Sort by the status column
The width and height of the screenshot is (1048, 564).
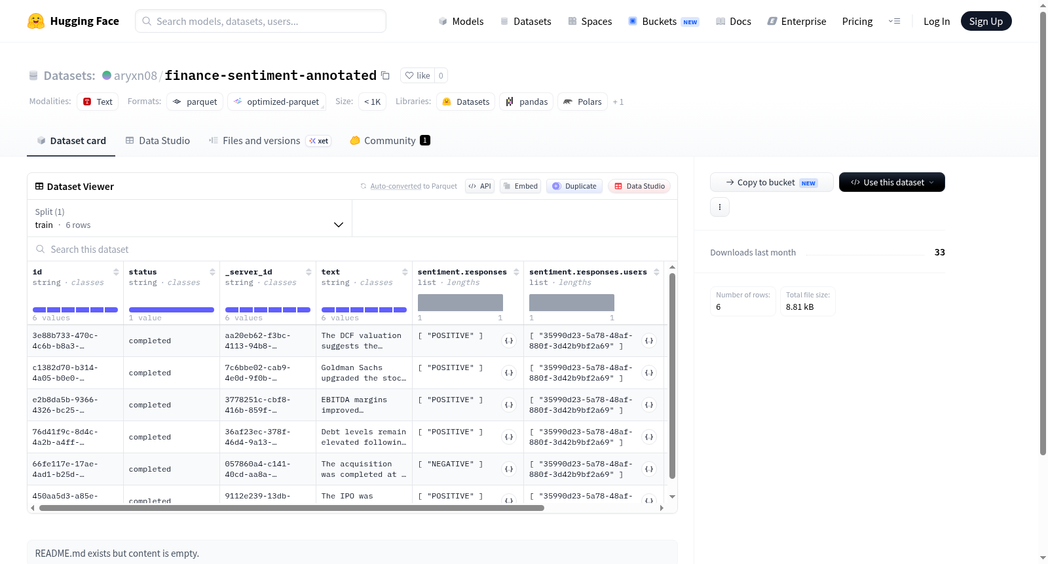tap(212, 272)
